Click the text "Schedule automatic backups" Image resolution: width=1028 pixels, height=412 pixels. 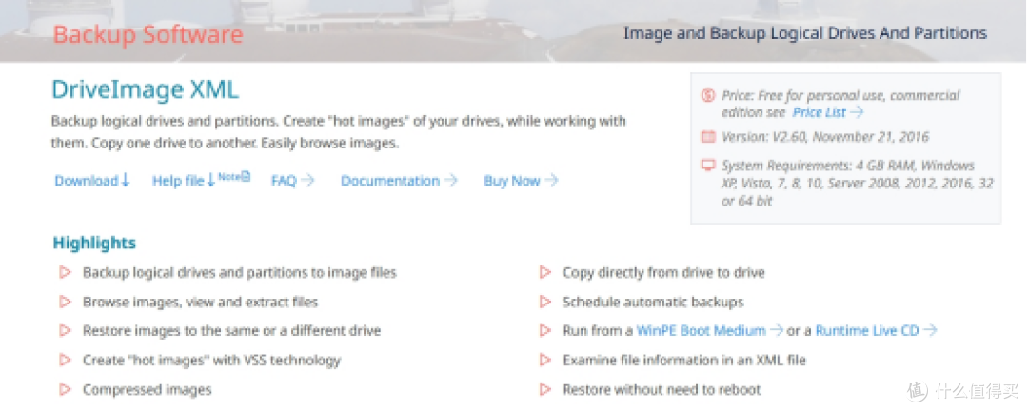(x=653, y=302)
